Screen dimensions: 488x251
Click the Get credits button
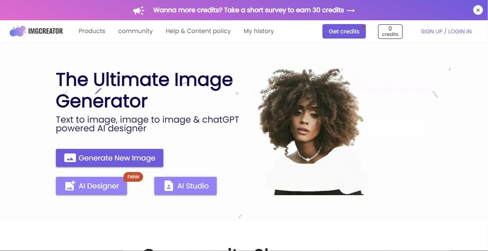pos(344,31)
